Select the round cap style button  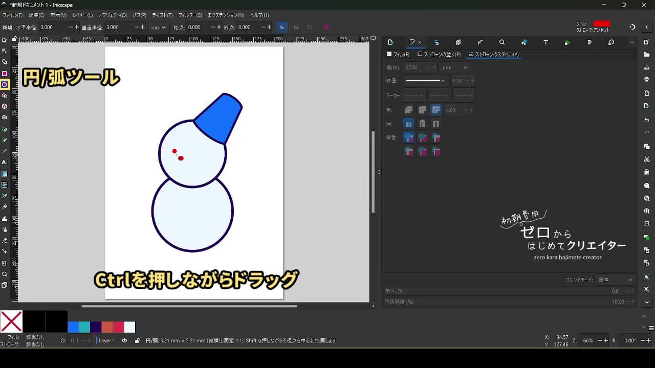click(422, 124)
